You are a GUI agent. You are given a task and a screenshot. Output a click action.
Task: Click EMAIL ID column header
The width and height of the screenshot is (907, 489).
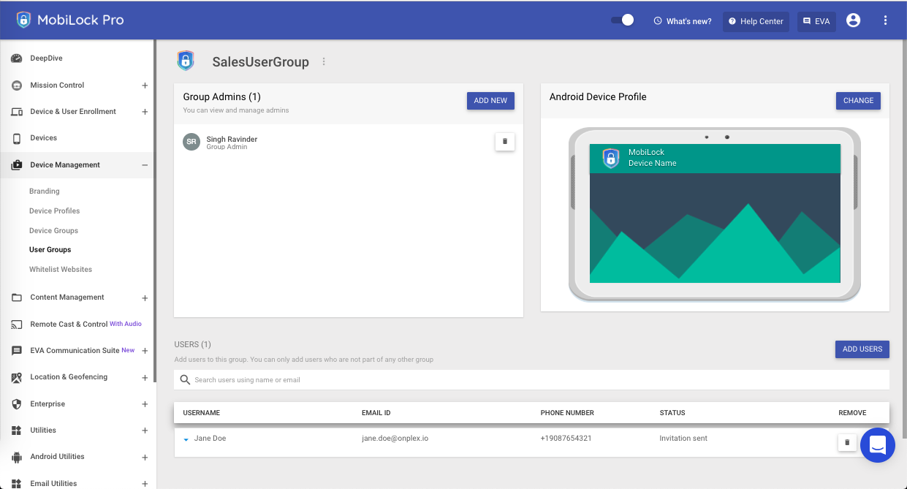point(376,413)
